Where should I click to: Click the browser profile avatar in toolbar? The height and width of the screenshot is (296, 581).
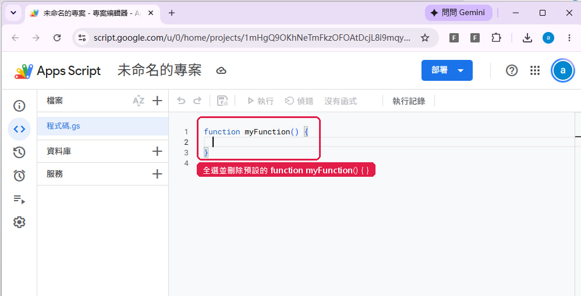pos(548,38)
